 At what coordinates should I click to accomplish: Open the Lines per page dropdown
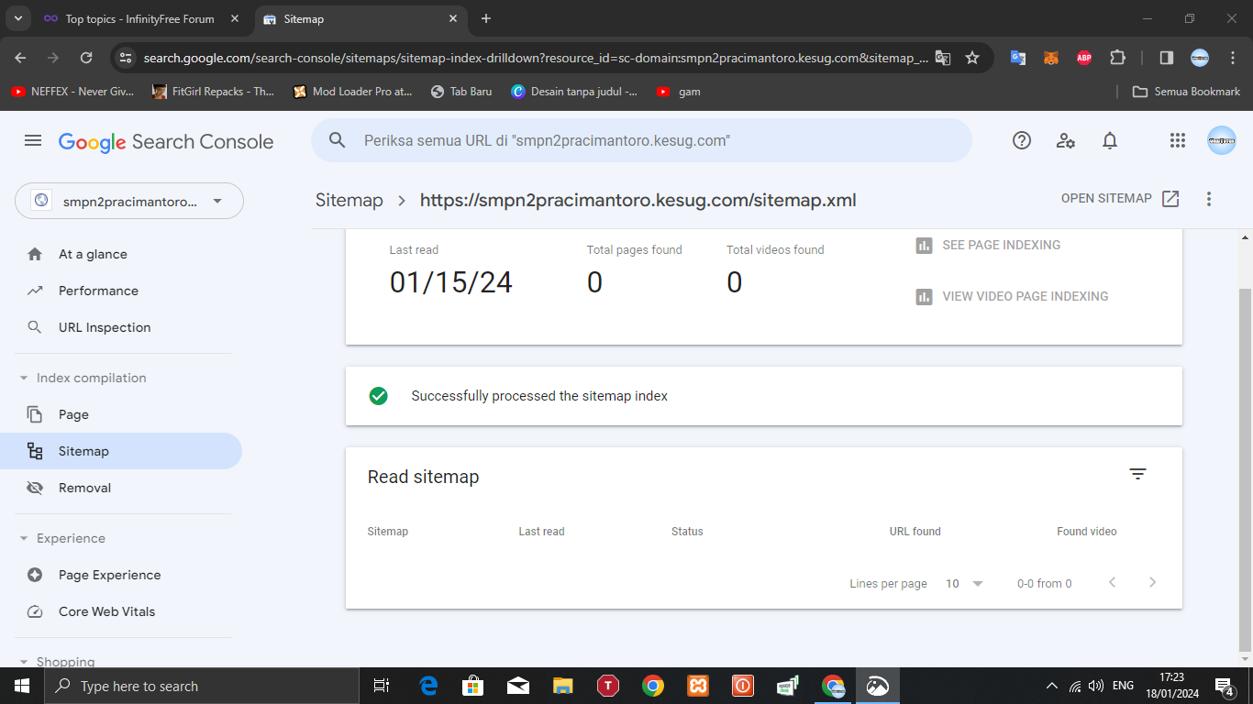(964, 583)
